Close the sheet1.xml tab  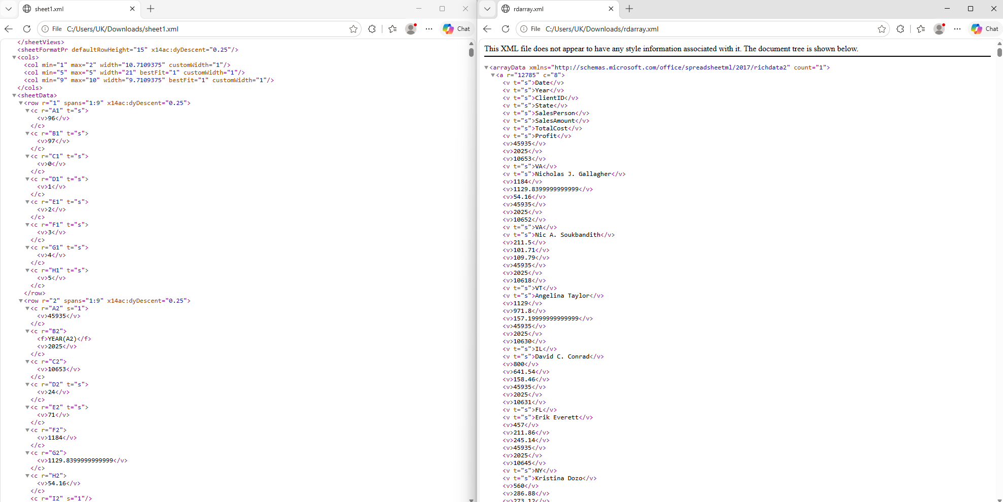[x=132, y=9]
